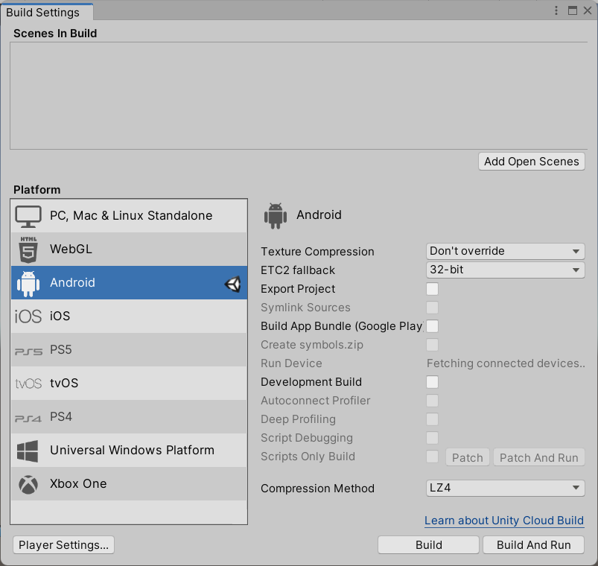Select the Android platform row
The width and height of the screenshot is (598, 566).
[129, 282]
